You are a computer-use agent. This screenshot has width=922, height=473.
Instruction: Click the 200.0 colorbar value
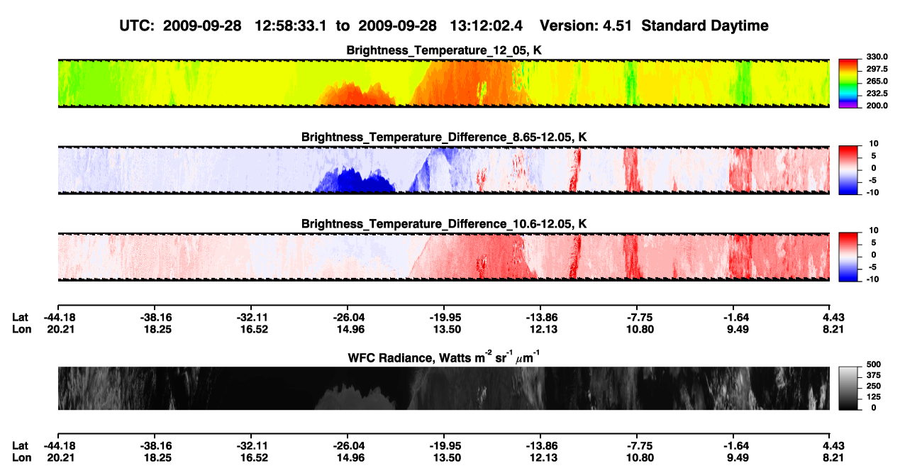(x=877, y=106)
